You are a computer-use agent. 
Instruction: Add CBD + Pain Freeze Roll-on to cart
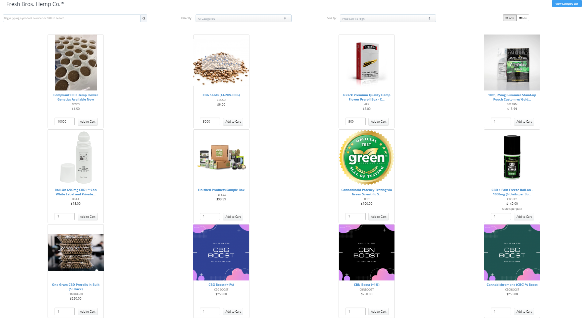point(524,217)
